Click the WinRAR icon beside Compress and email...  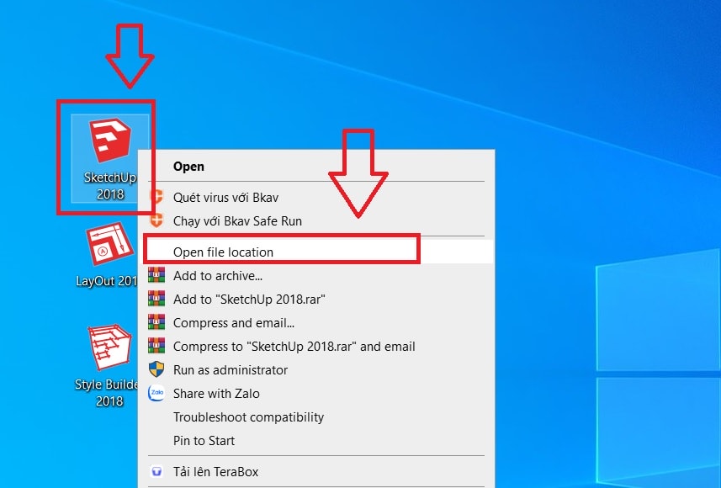156,322
